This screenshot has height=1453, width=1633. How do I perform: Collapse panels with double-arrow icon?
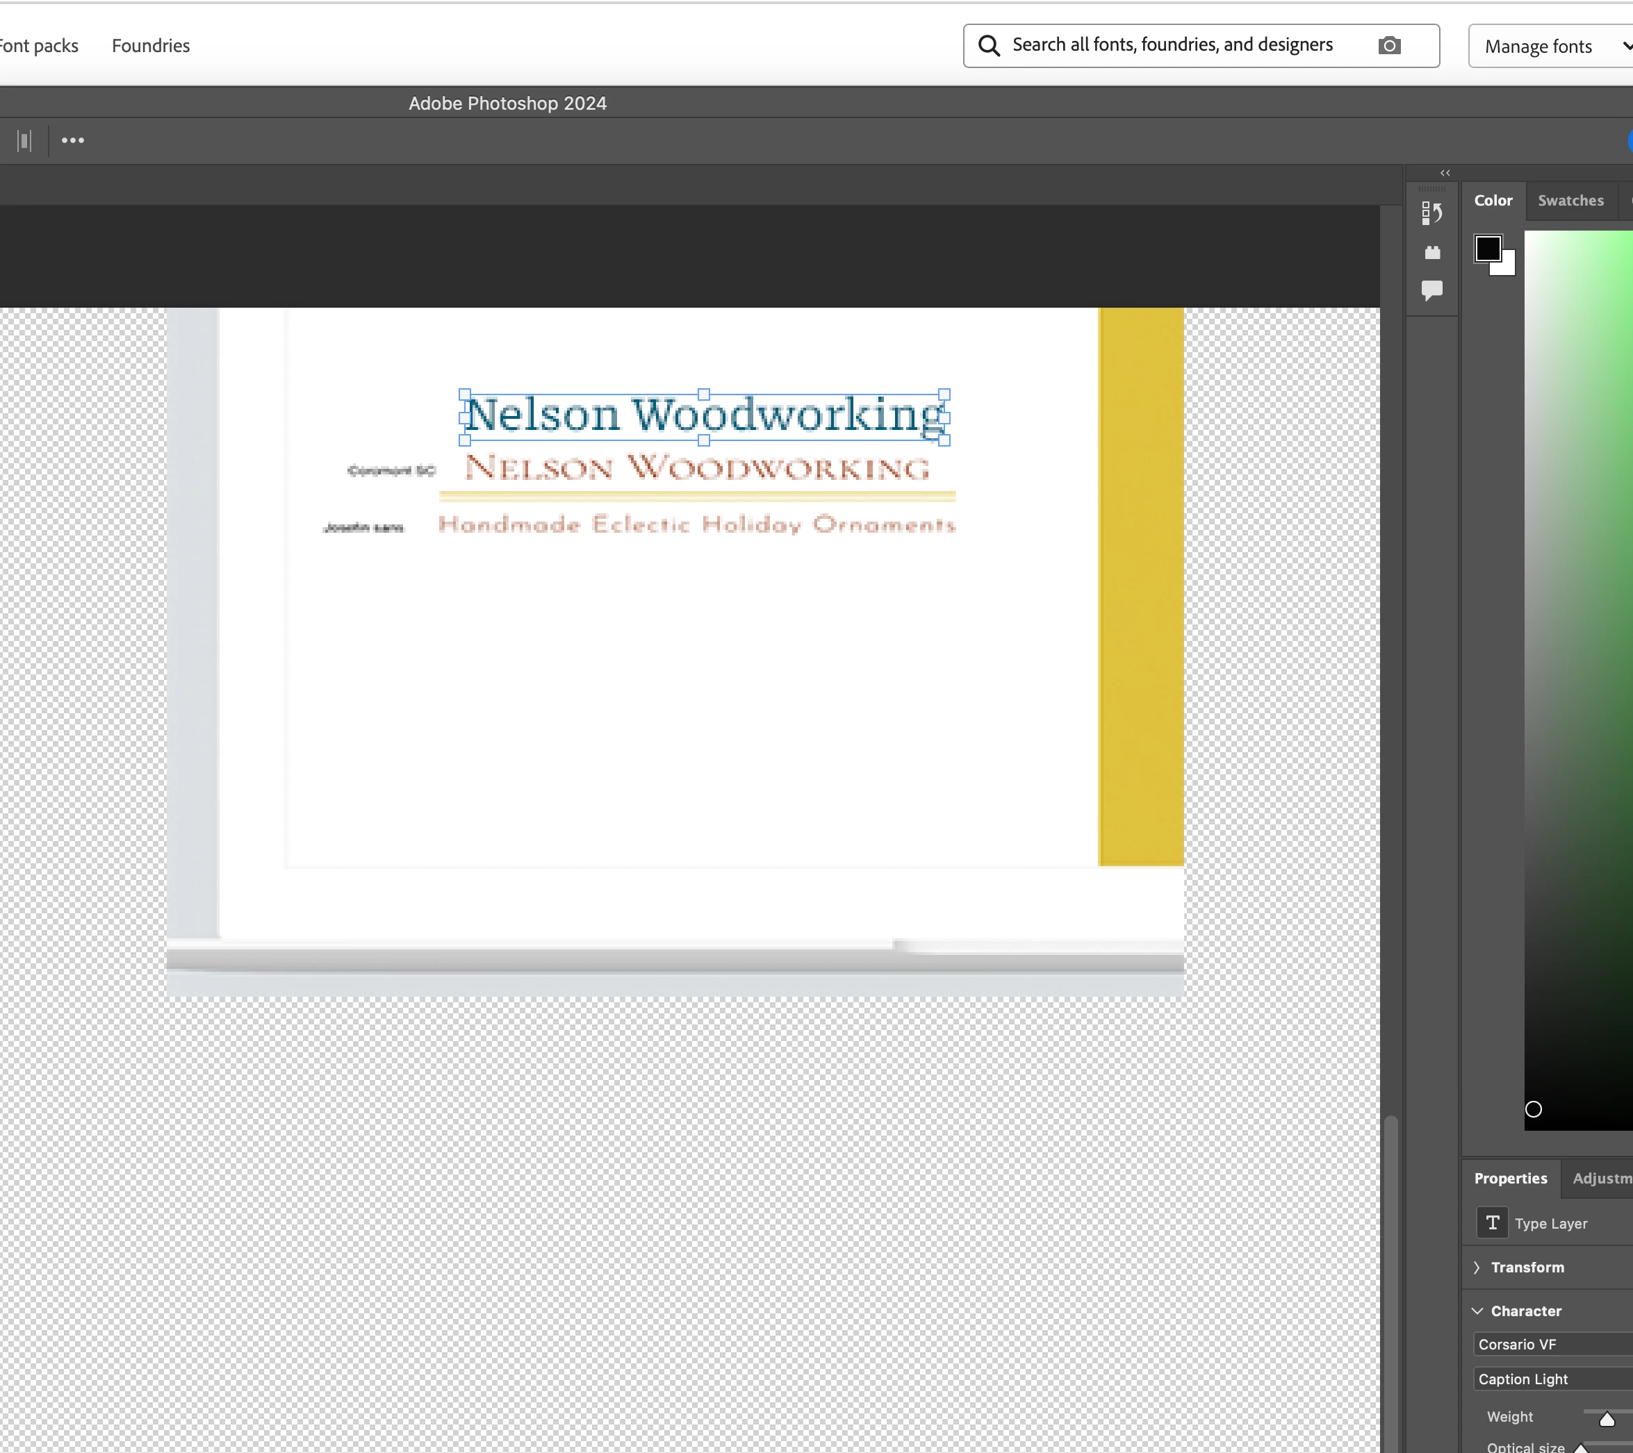click(1445, 172)
